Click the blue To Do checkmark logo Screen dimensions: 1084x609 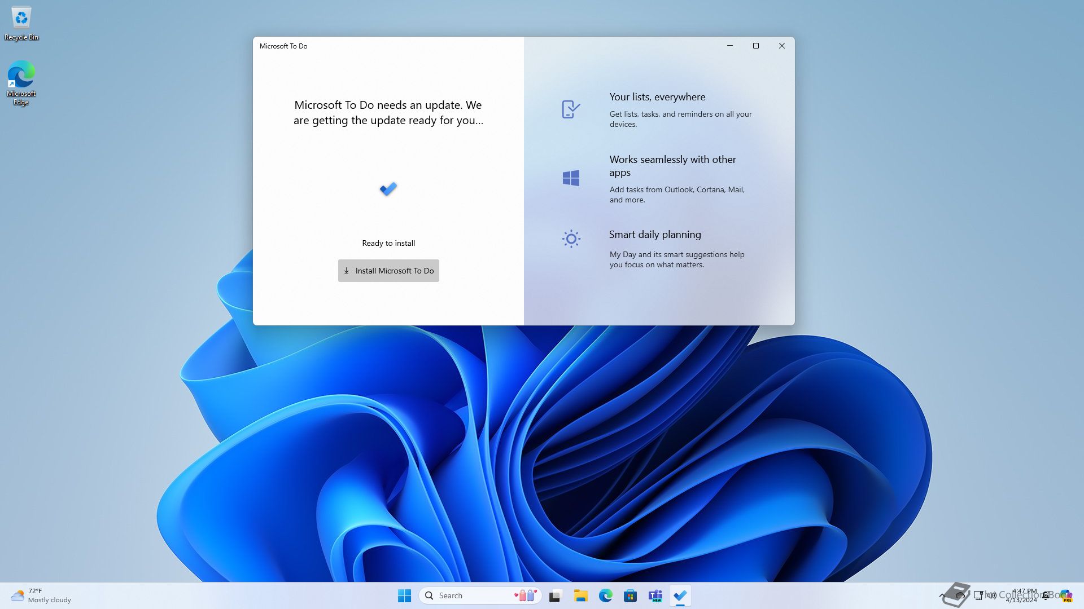pyautogui.click(x=388, y=188)
